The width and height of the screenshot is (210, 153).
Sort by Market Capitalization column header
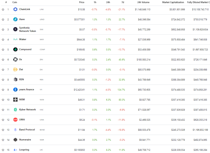click(x=173, y=2)
